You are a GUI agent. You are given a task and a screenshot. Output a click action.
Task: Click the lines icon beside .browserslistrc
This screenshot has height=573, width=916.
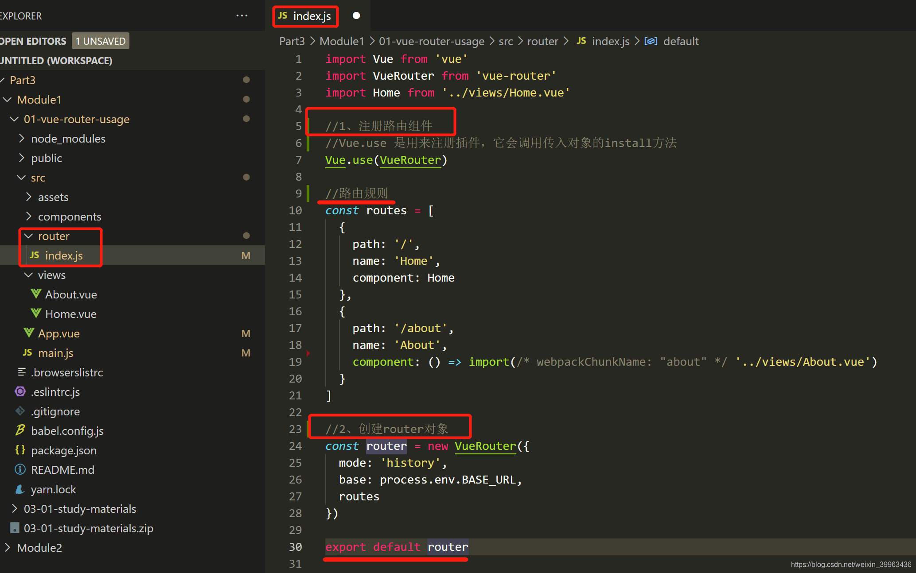21,372
